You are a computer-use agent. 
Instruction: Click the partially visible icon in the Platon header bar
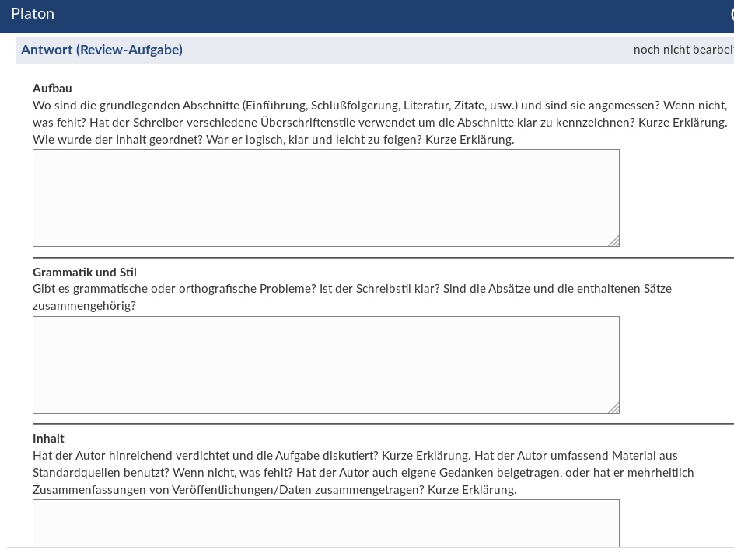pos(731,14)
